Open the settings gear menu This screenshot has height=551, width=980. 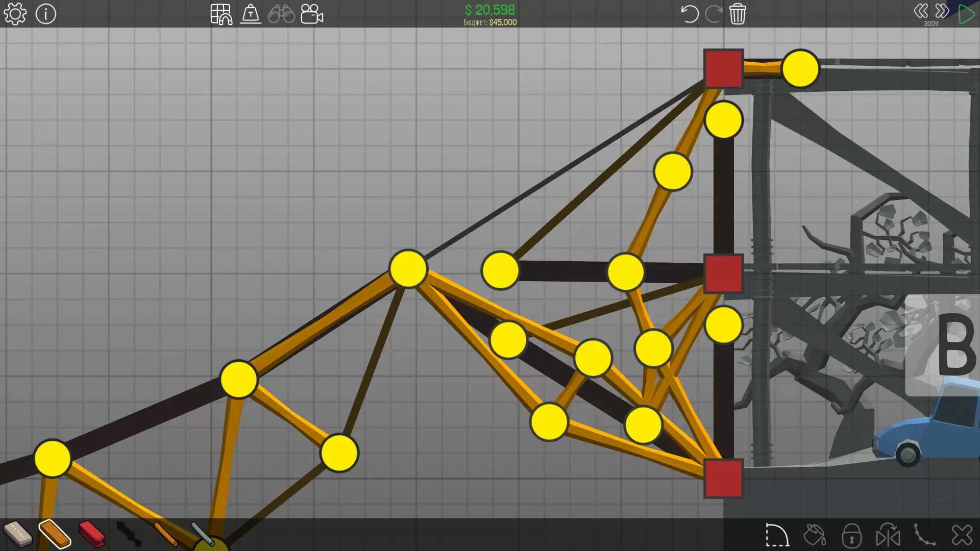pos(15,14)
